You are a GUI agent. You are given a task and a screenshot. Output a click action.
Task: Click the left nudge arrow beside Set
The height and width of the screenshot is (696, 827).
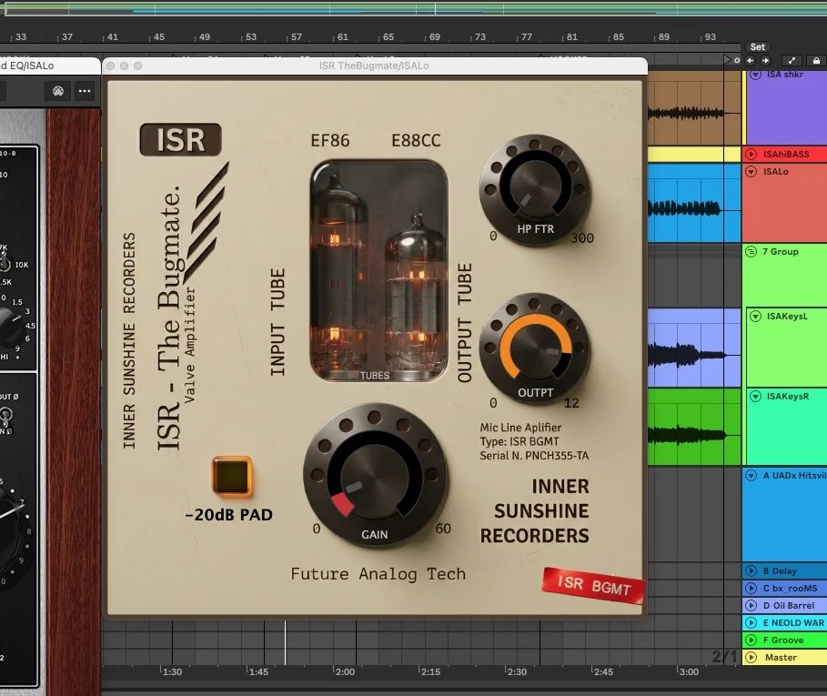(748, 61)
